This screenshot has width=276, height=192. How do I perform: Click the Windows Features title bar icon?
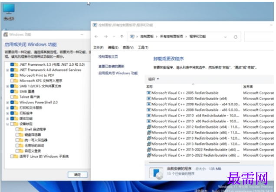pyautogui.click(x=6, y=34)
